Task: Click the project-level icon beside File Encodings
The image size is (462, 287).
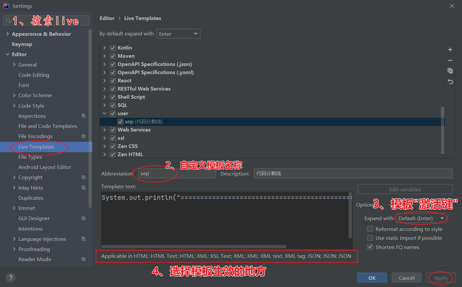Action: tap(83, 136)
